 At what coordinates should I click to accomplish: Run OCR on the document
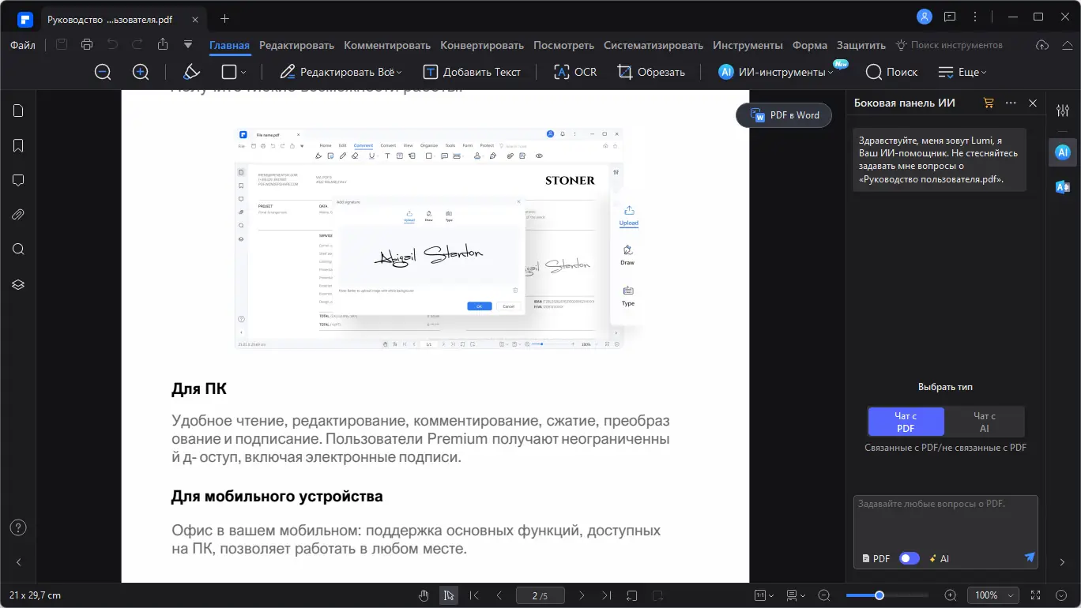pos(575,72)
